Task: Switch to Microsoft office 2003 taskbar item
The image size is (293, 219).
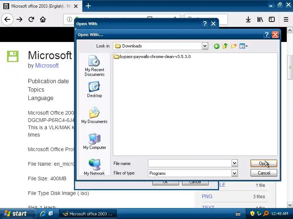Action: [x=88, y=214]
